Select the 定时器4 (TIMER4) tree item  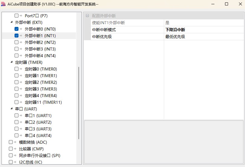coord(41,96)
